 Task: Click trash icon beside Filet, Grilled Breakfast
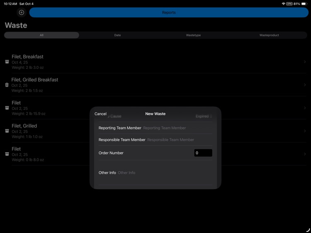pos(7,85)
